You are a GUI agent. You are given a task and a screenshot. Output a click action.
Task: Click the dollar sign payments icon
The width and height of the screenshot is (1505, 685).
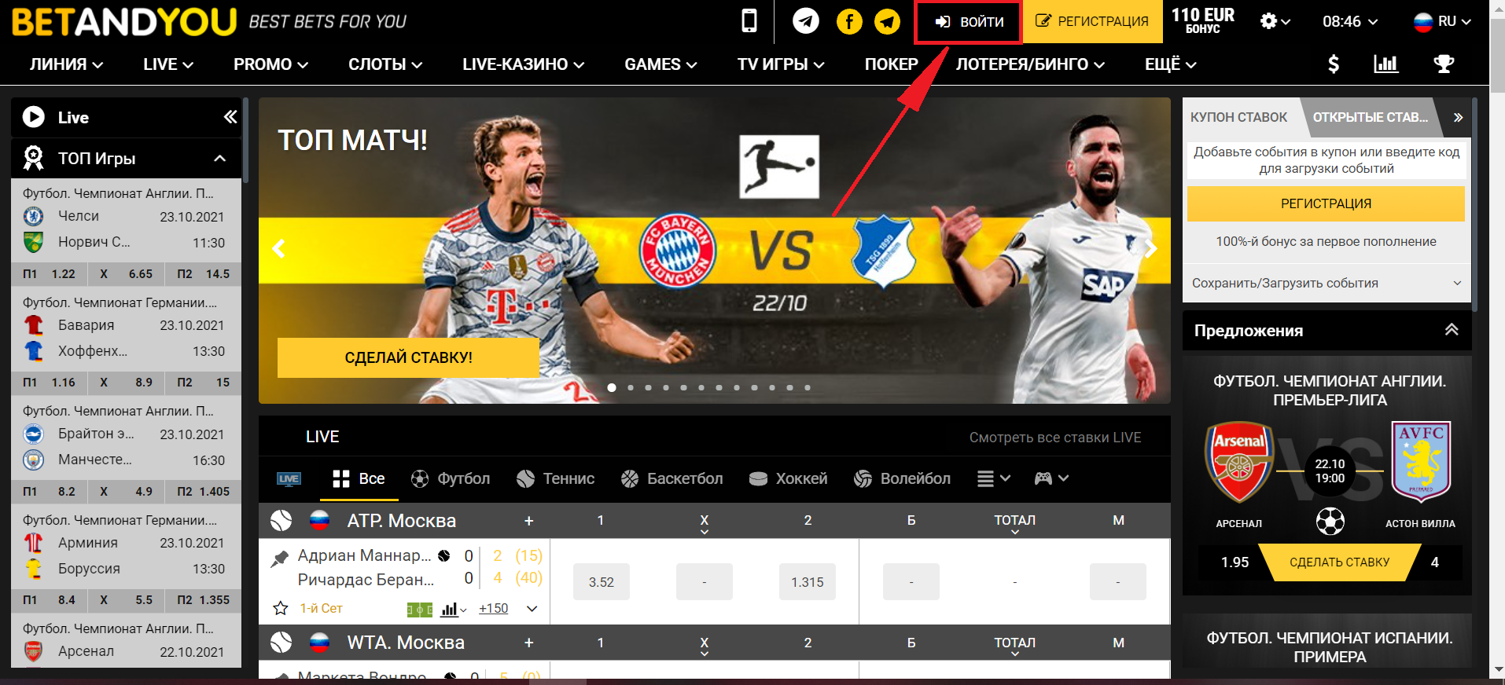point(1334,64)
